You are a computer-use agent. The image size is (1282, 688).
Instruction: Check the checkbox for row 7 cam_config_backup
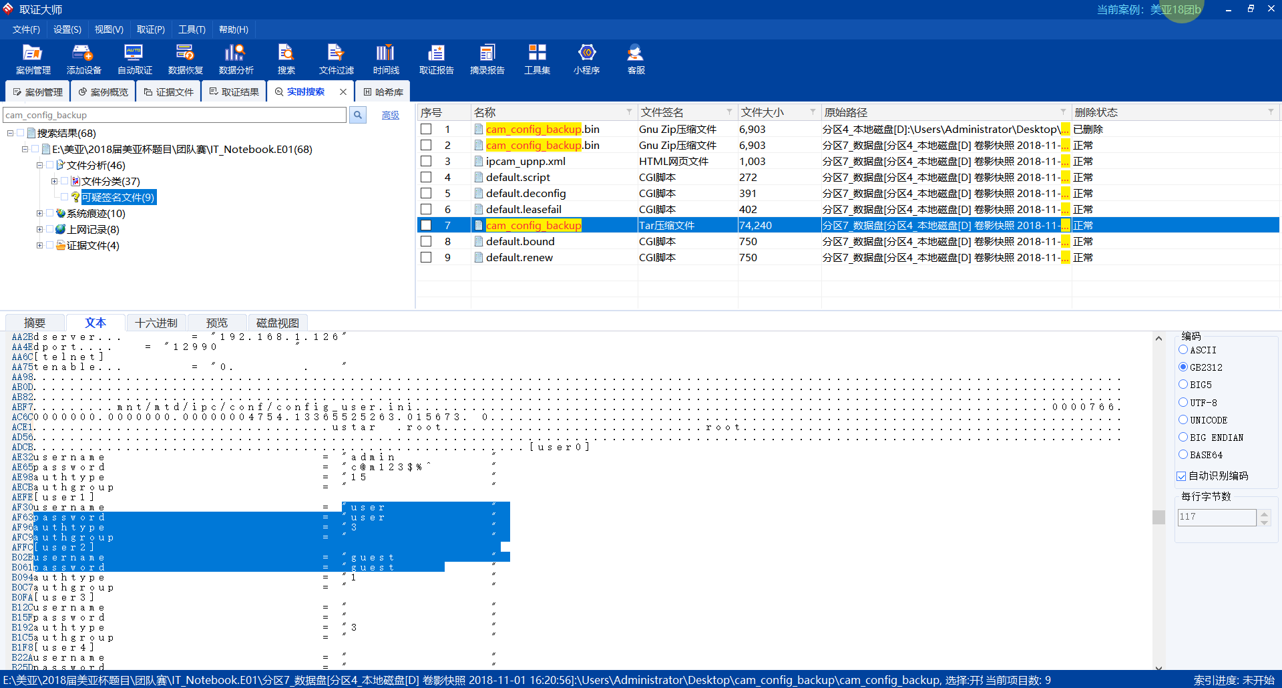426,225
